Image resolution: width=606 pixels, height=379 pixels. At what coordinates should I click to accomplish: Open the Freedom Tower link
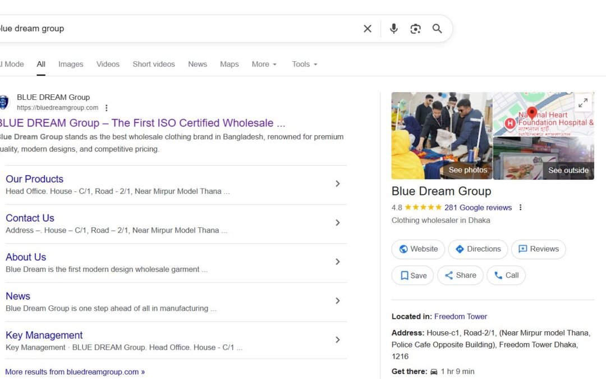(460, 316)
